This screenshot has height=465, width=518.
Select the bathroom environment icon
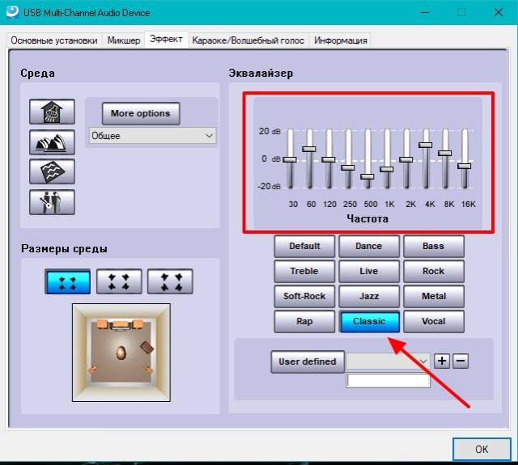(x=52, y=112)
